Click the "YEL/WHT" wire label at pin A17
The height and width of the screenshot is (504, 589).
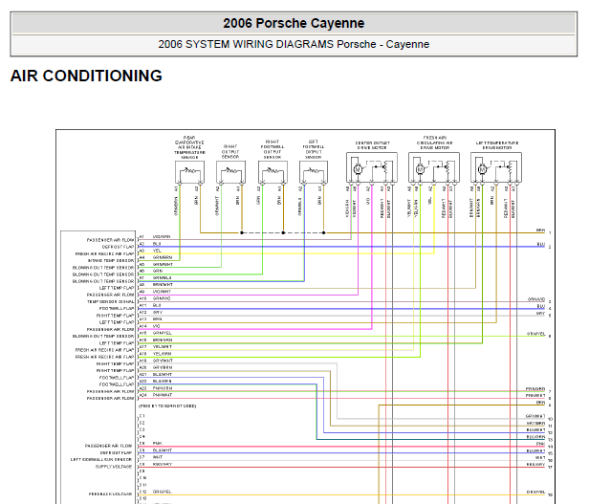[x=163, y=347]
